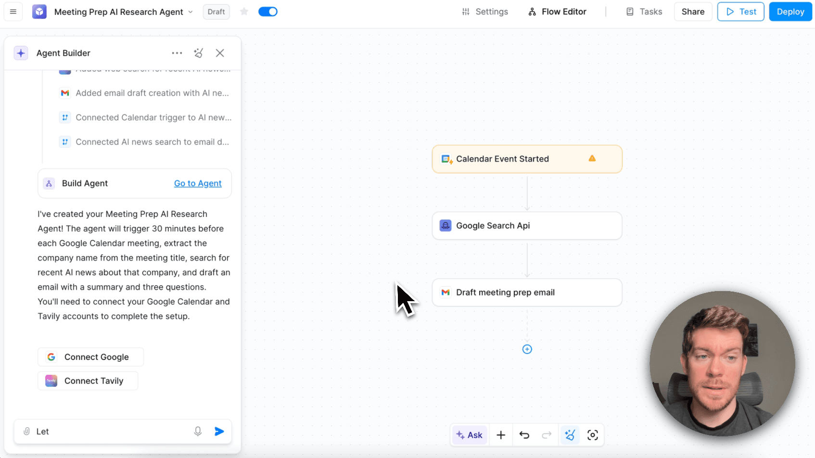Attach a file with the paperclip icon
The image size is (815, 458).
click(x=26, y=432)
